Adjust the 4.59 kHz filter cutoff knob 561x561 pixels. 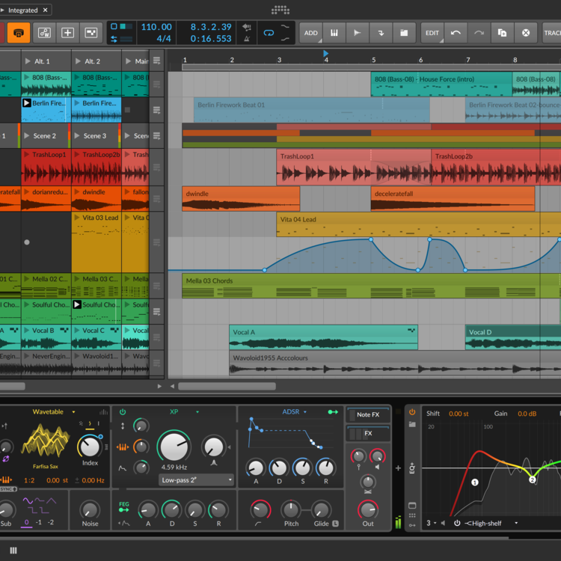[x=174, y=447]
